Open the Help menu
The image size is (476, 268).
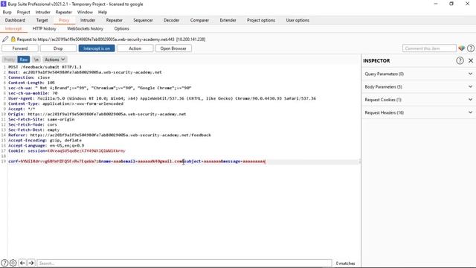103,12
